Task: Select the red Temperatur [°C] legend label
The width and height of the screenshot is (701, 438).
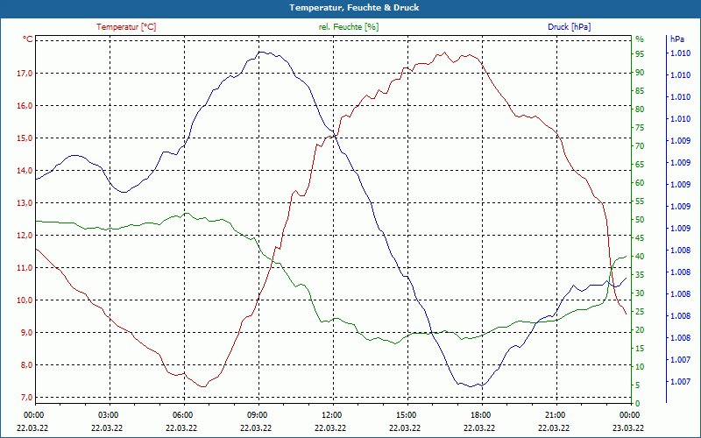Action: (x=126, y=27)
